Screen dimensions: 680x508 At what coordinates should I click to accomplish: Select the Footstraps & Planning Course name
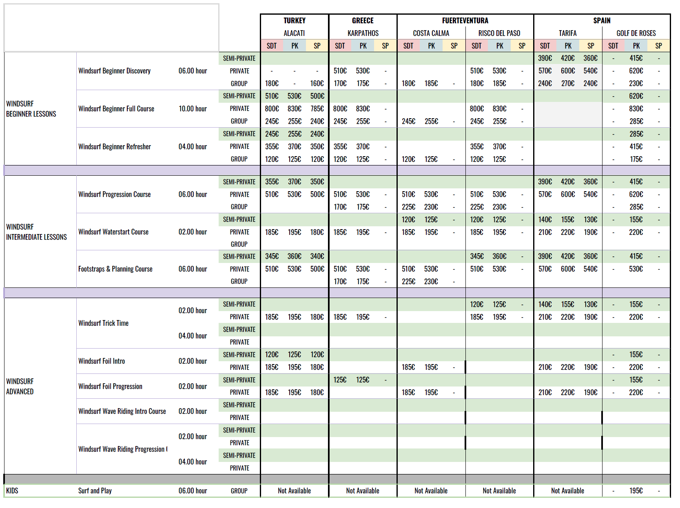click(115, 269)
